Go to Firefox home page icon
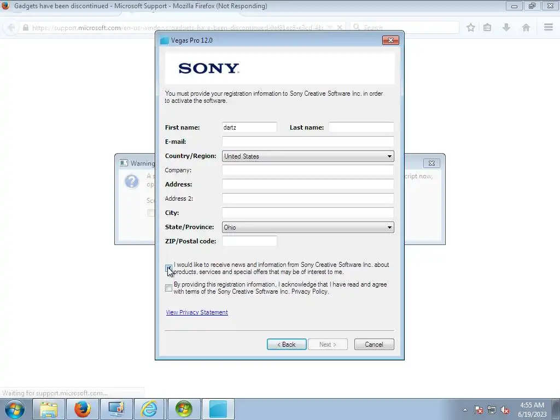 click(526, 27)
